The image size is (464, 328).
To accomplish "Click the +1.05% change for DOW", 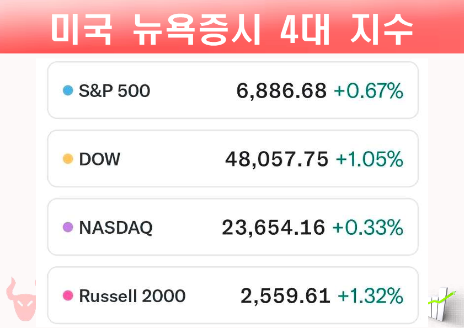I will click(x=369, y=159).
